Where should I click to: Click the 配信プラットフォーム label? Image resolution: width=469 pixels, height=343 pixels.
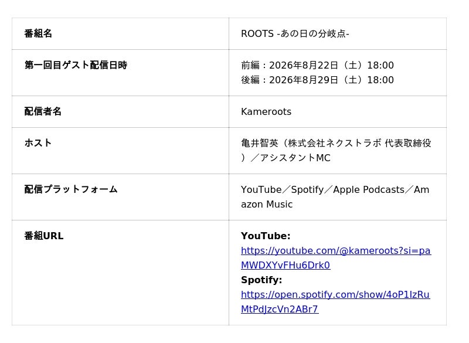71,189
